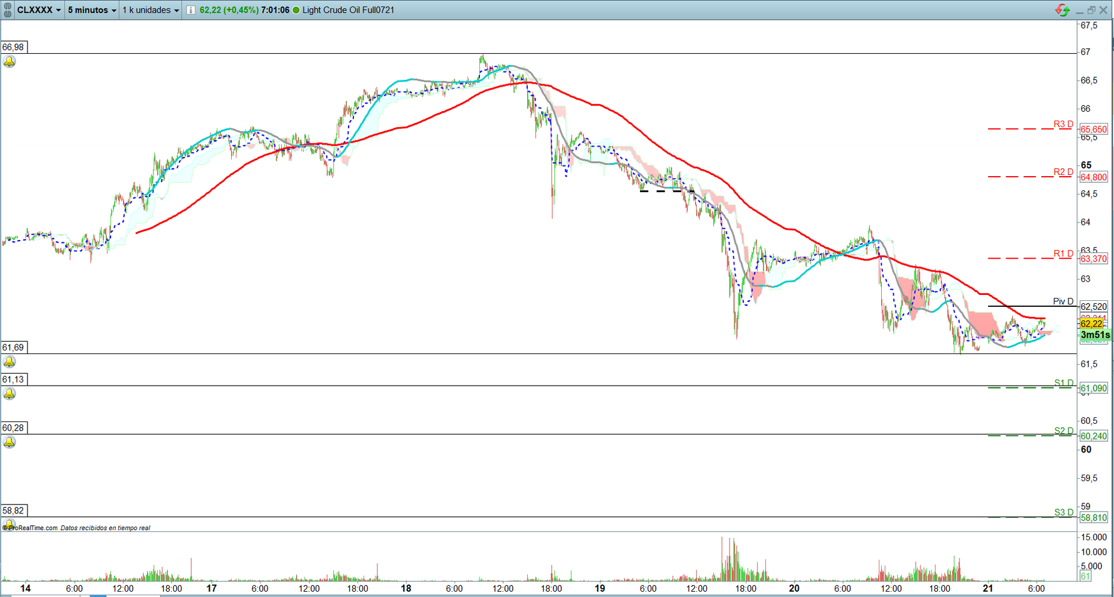Close the chart window
The image size is (1114, 597).
coord(1103,10)
